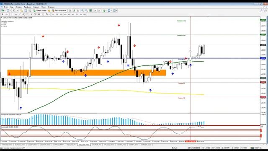
Task: Select the Crosshair tool
Action: (7, 14)
